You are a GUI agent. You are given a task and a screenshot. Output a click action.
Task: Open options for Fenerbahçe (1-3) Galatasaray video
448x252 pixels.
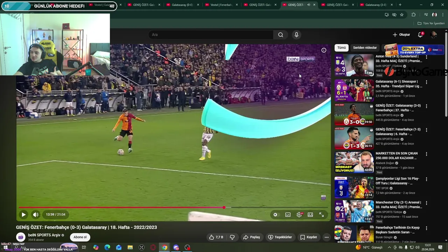coord(426,130)
